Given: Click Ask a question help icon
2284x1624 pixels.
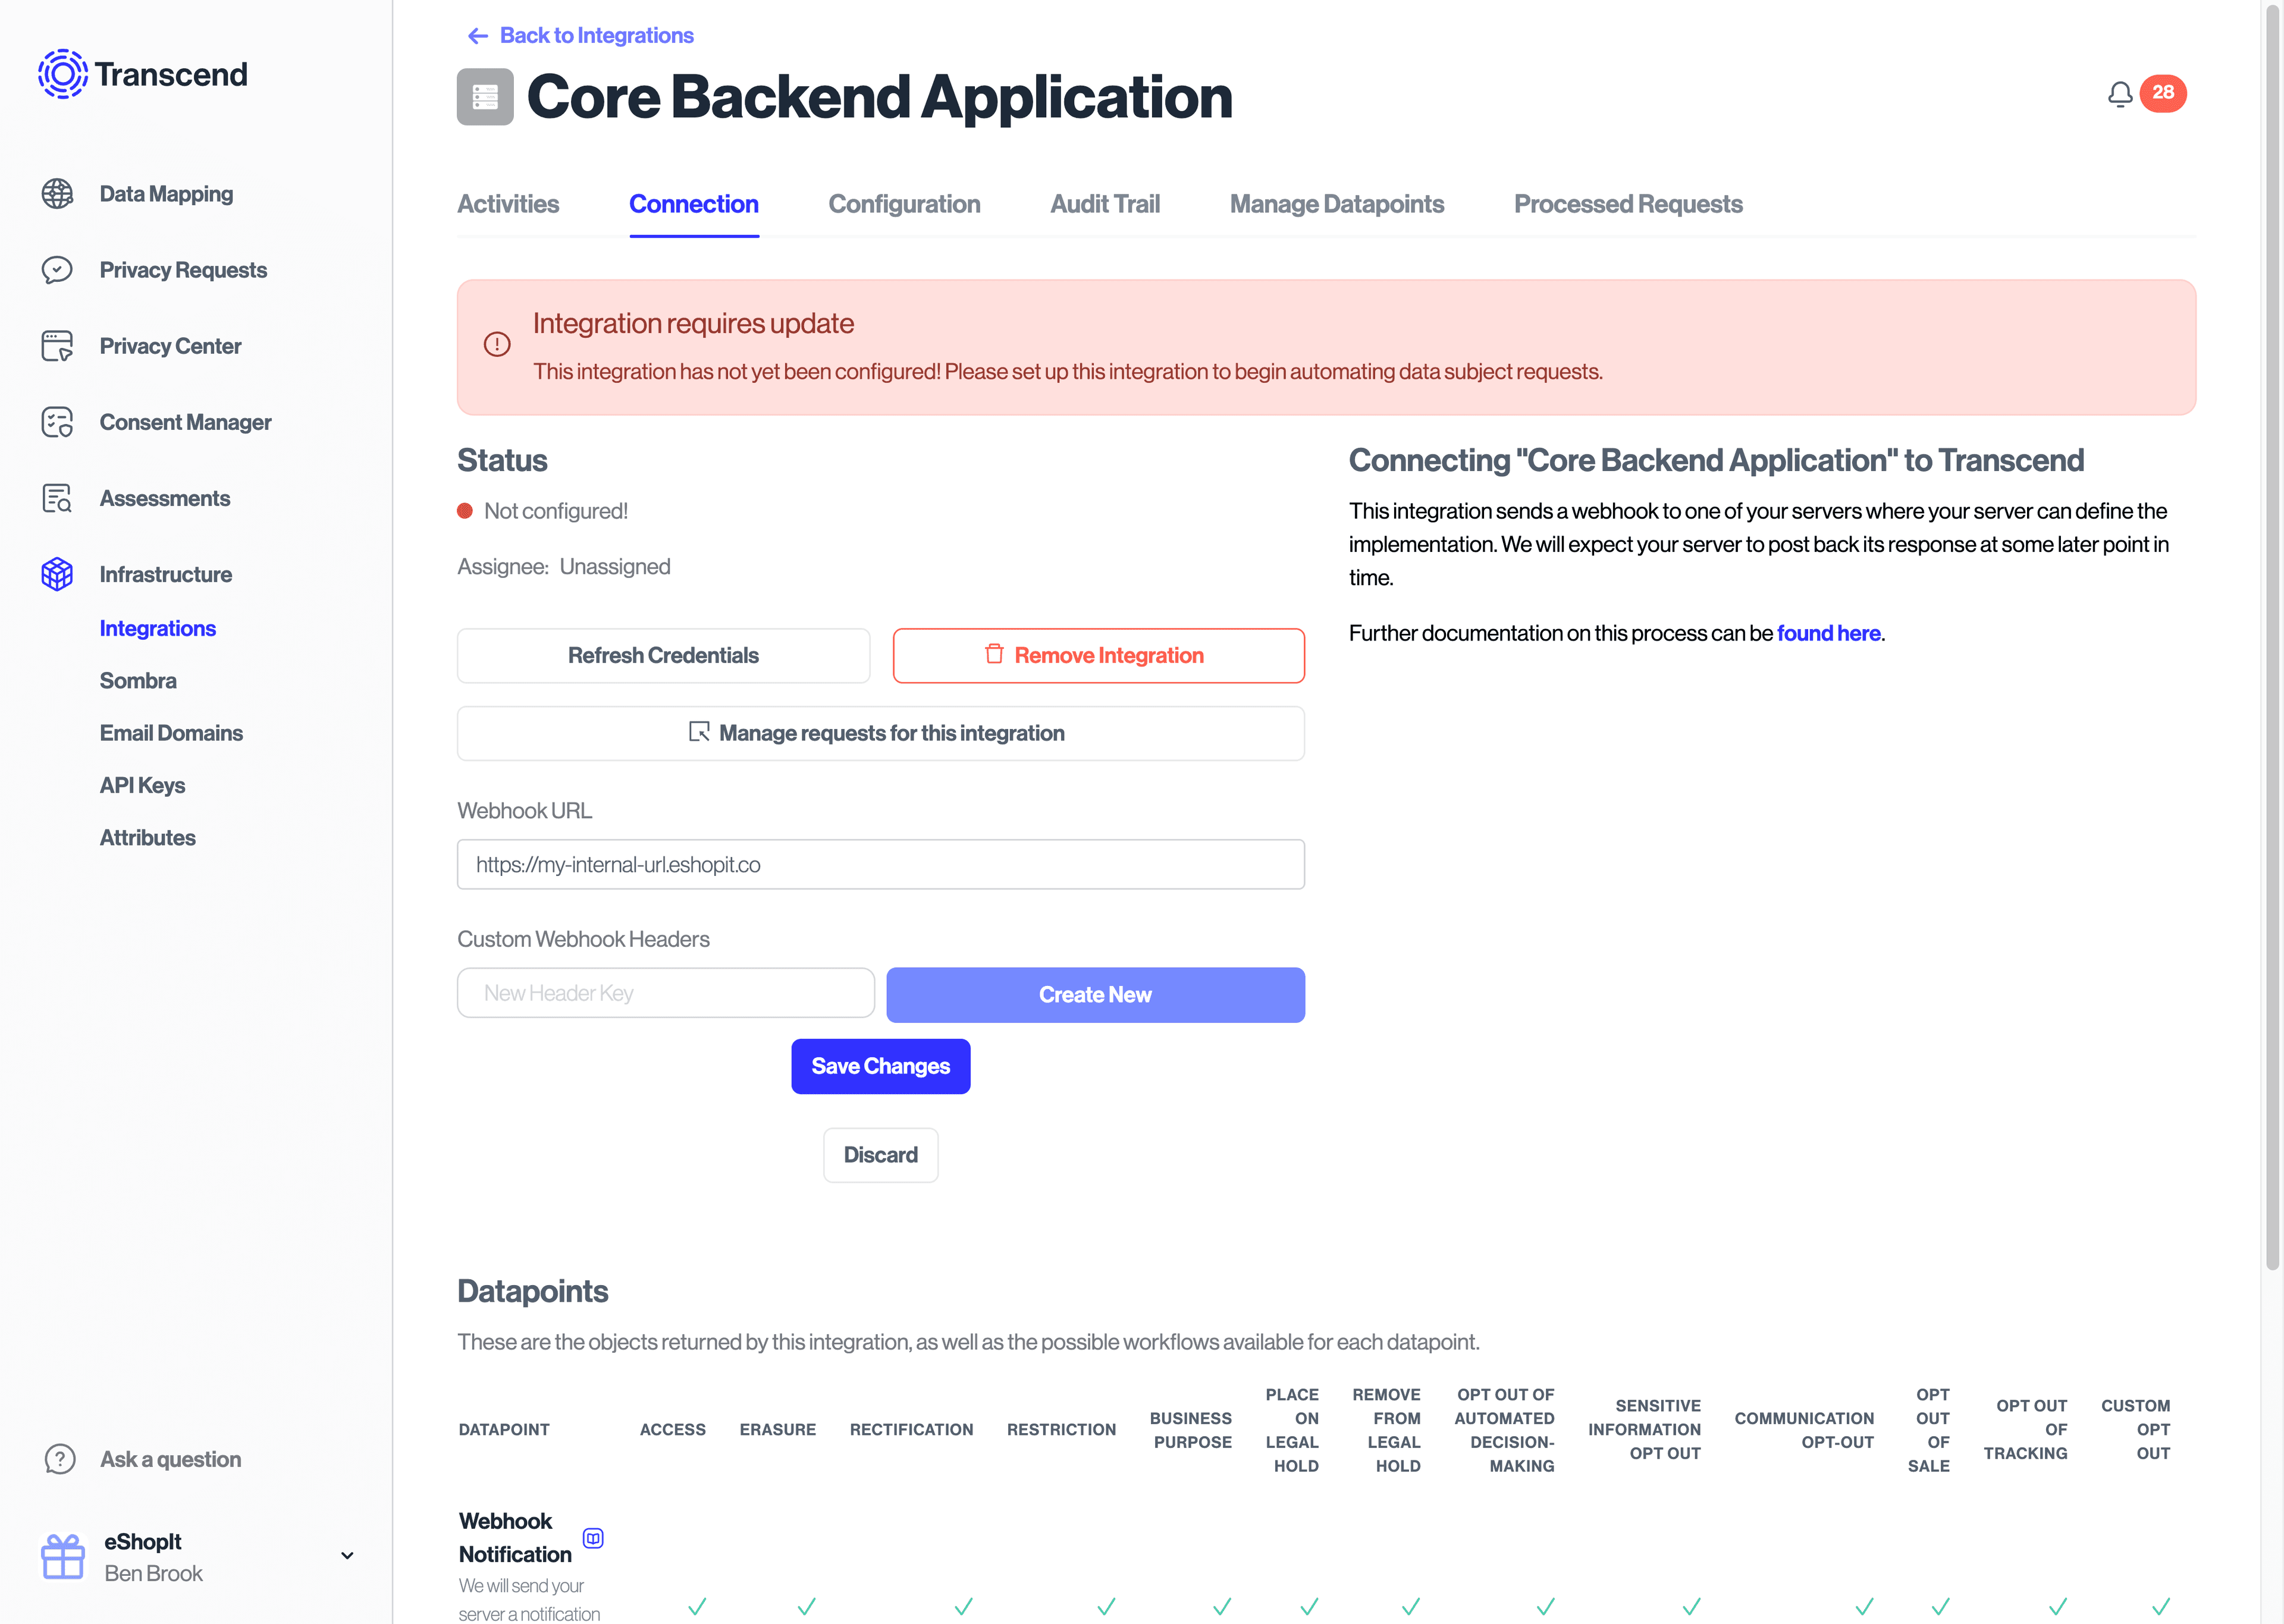Looking at the screenshot, I should [60, 1459].
